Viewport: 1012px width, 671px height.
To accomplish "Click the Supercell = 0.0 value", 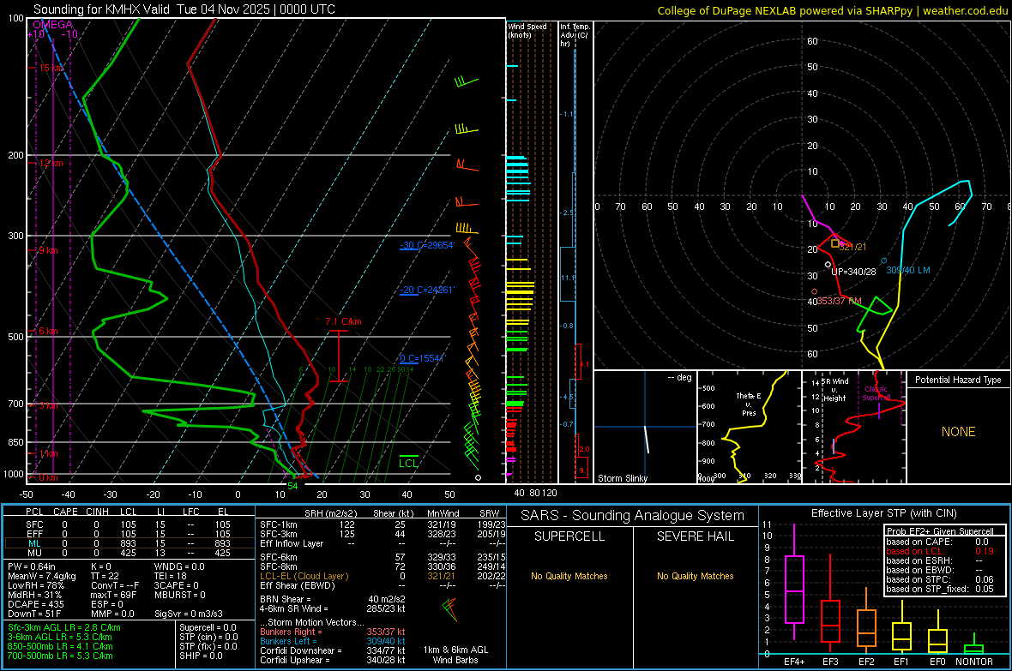I will pos(208,627).
